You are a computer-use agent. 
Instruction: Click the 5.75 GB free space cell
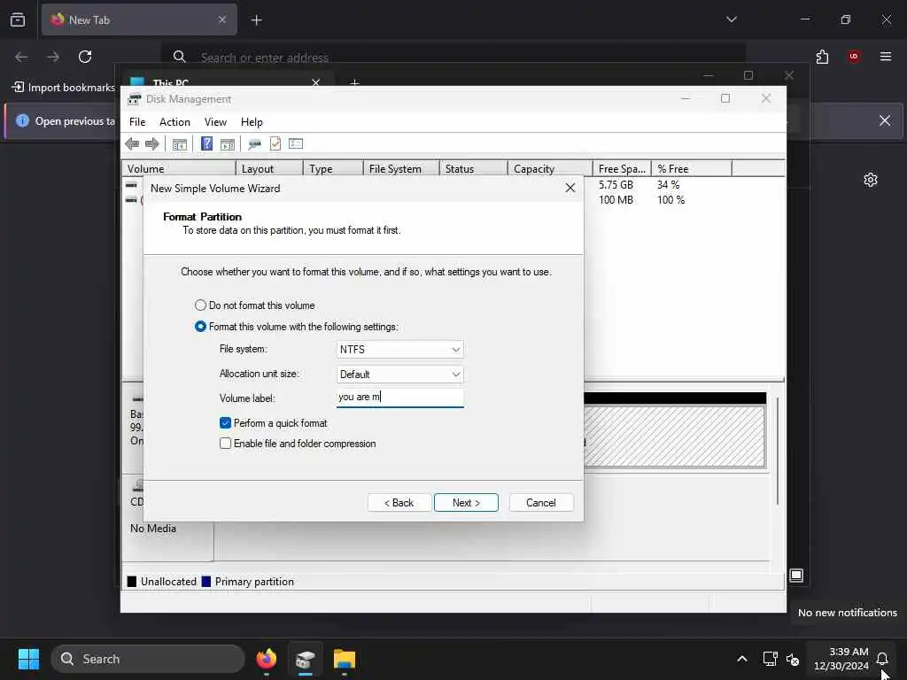[616, 185]
